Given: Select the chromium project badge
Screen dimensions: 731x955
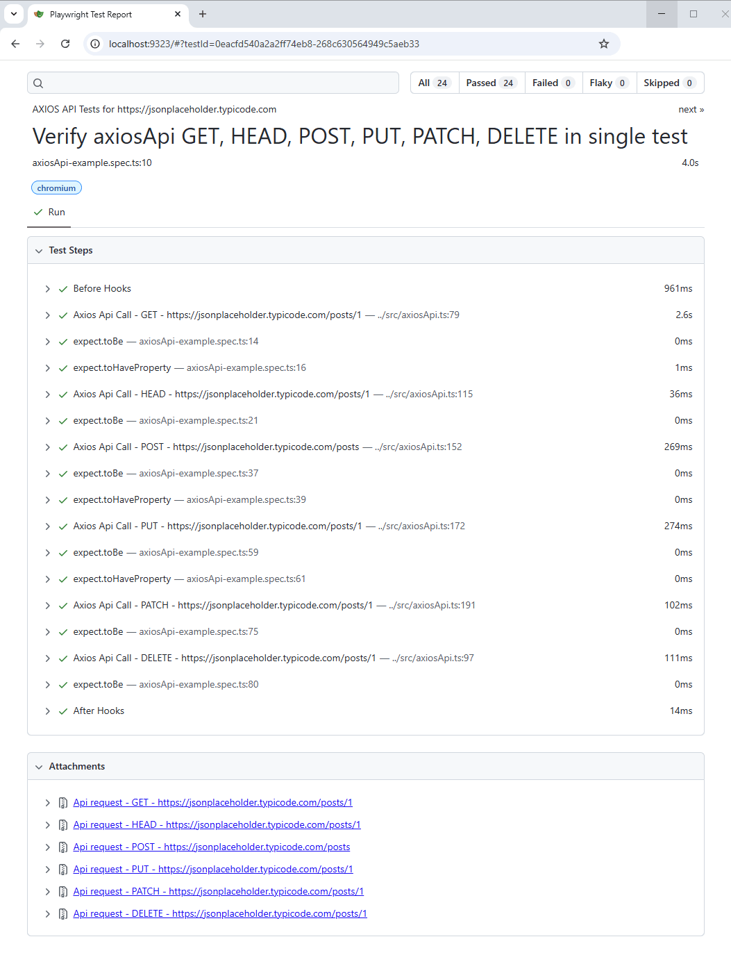Looking at the screenshot, I should (x=56, y=188).
